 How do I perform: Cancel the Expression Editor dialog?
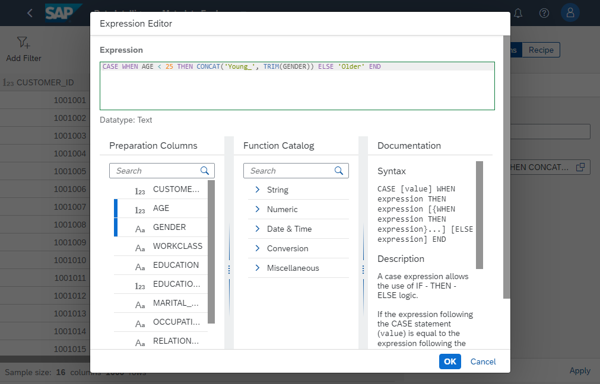[x=483, y=361]
